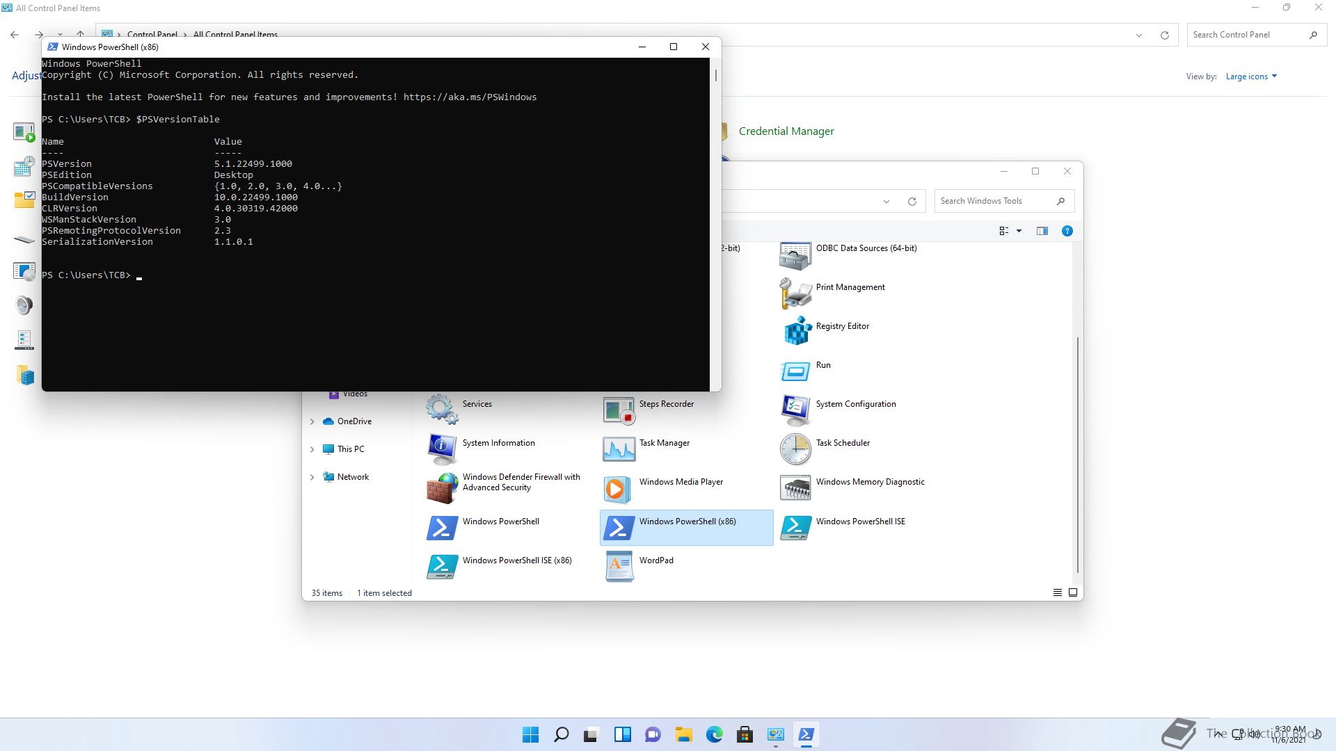Expand address history dropdown in Windows Tools

886,202
